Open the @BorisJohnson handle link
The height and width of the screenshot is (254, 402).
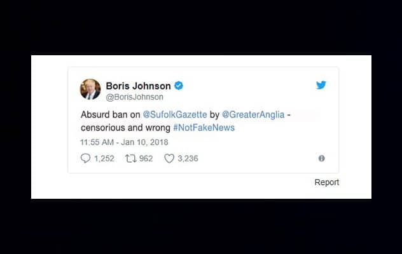click(x=135, y=97)
